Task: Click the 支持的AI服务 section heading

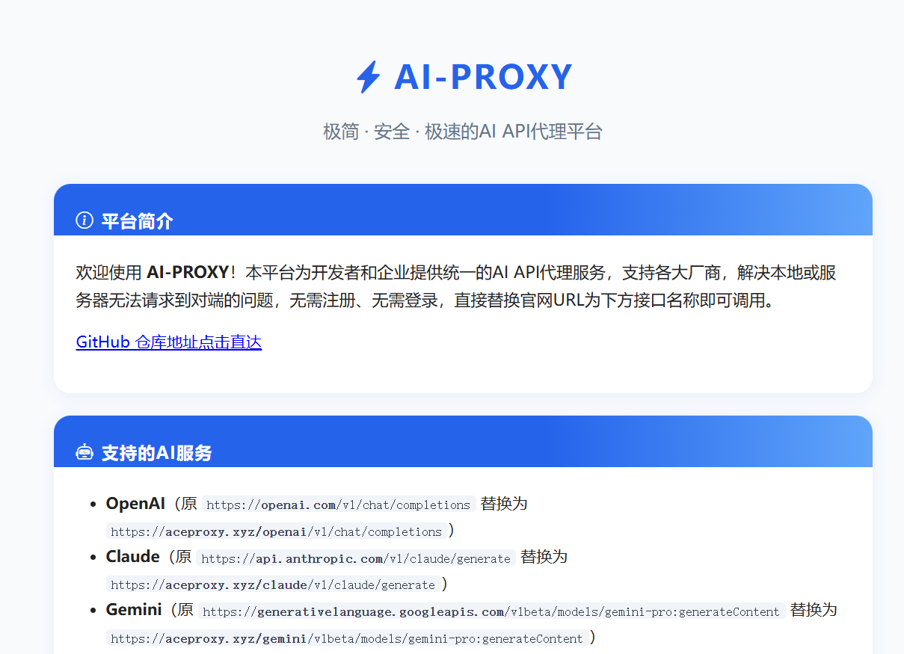Action: click(x=157, y=453)
